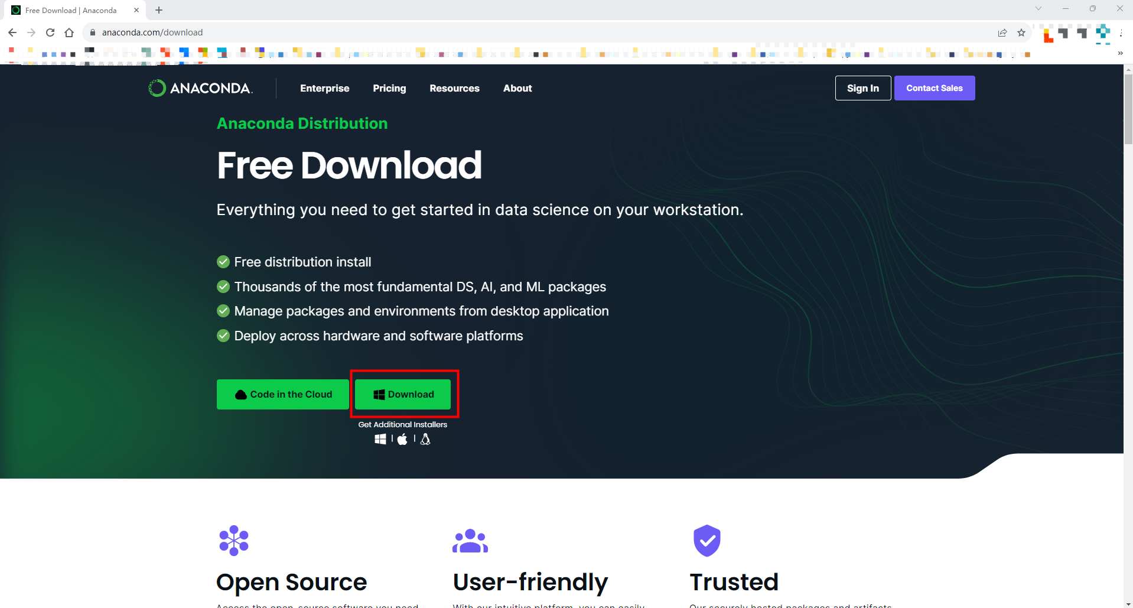Click the Contact Sales button

point(935,88)
